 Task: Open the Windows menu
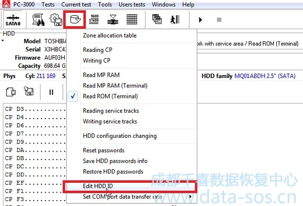point(164,4)
